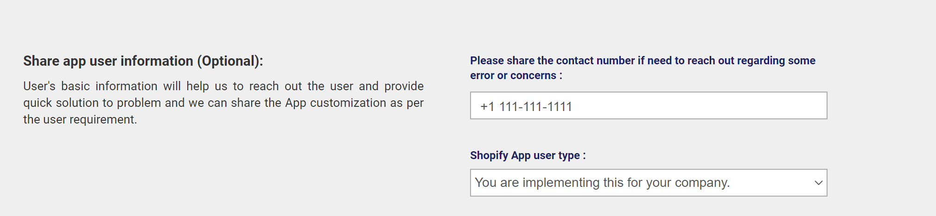Click the '+1 111-111-1111' placeholder text

[526, 107]
